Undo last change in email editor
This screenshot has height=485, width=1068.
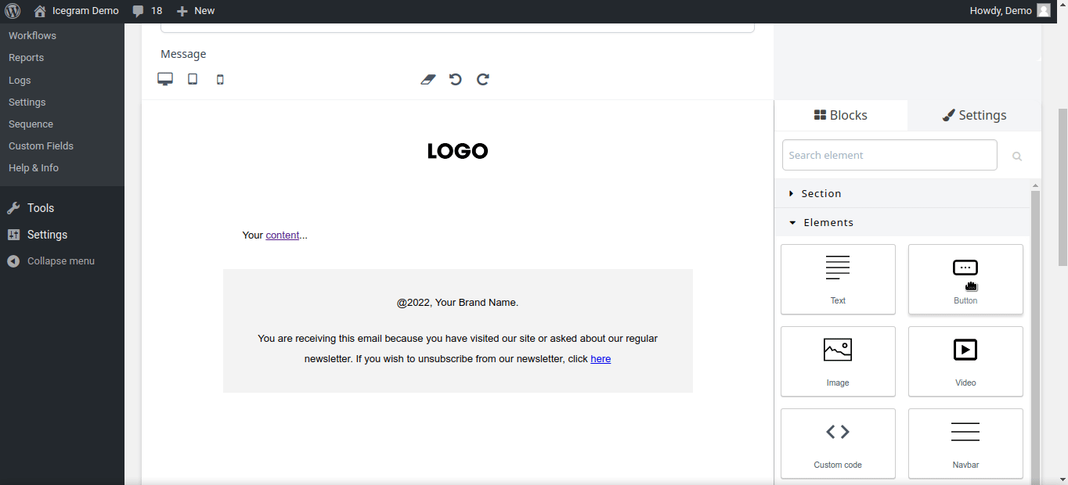455,79
